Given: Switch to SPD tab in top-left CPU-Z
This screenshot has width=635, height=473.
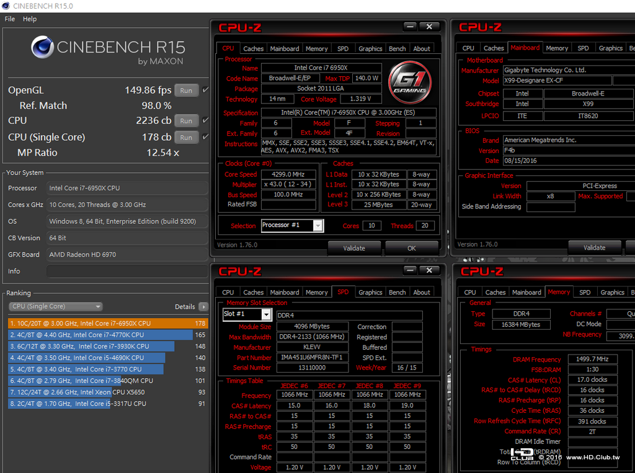Looking at the screenshot, I should pos(342,48).
